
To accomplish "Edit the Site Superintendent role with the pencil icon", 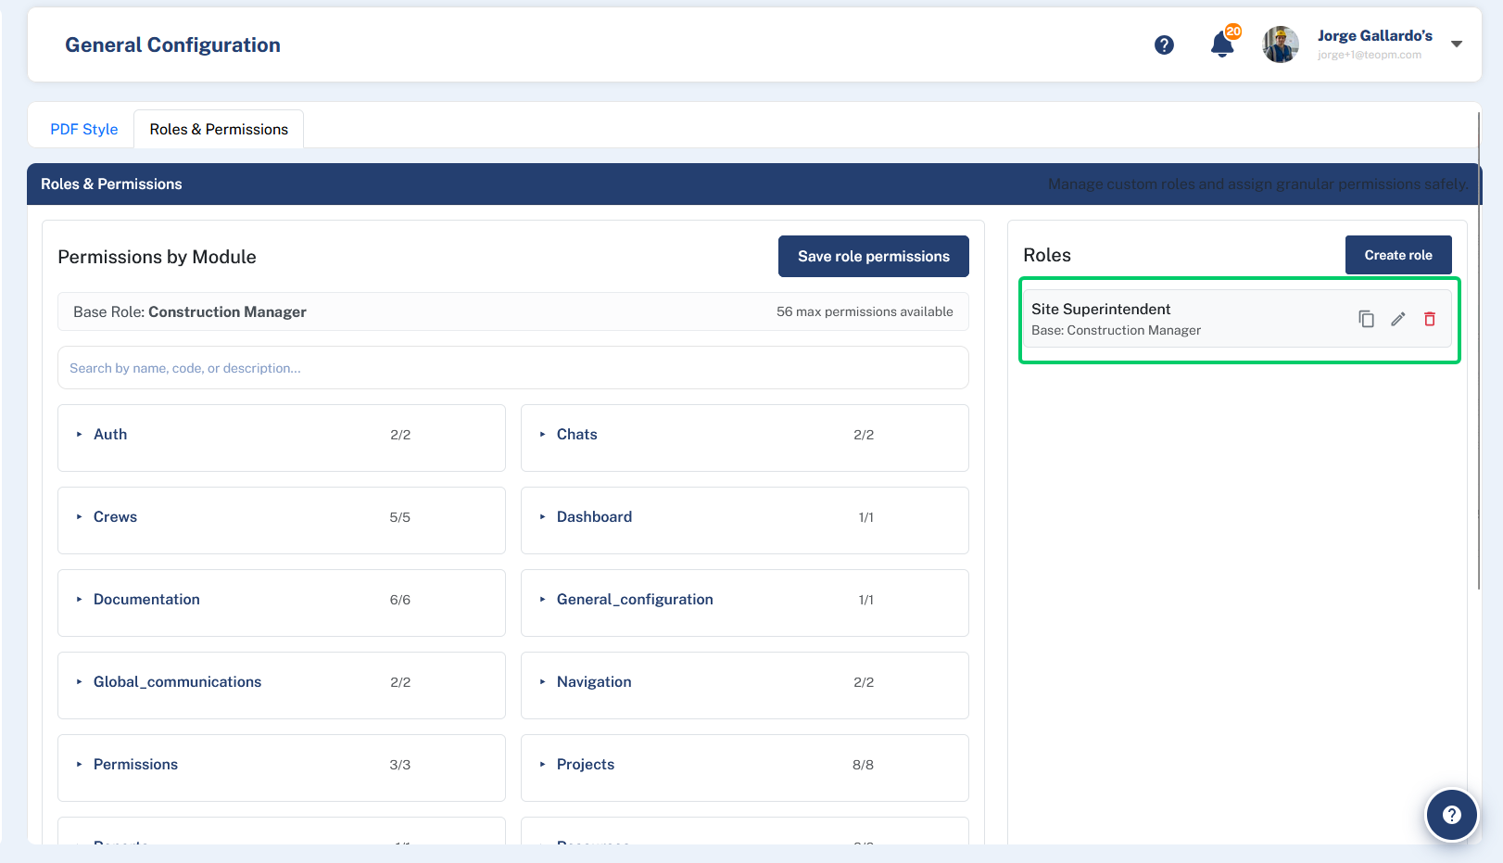I will point(1398,319).
